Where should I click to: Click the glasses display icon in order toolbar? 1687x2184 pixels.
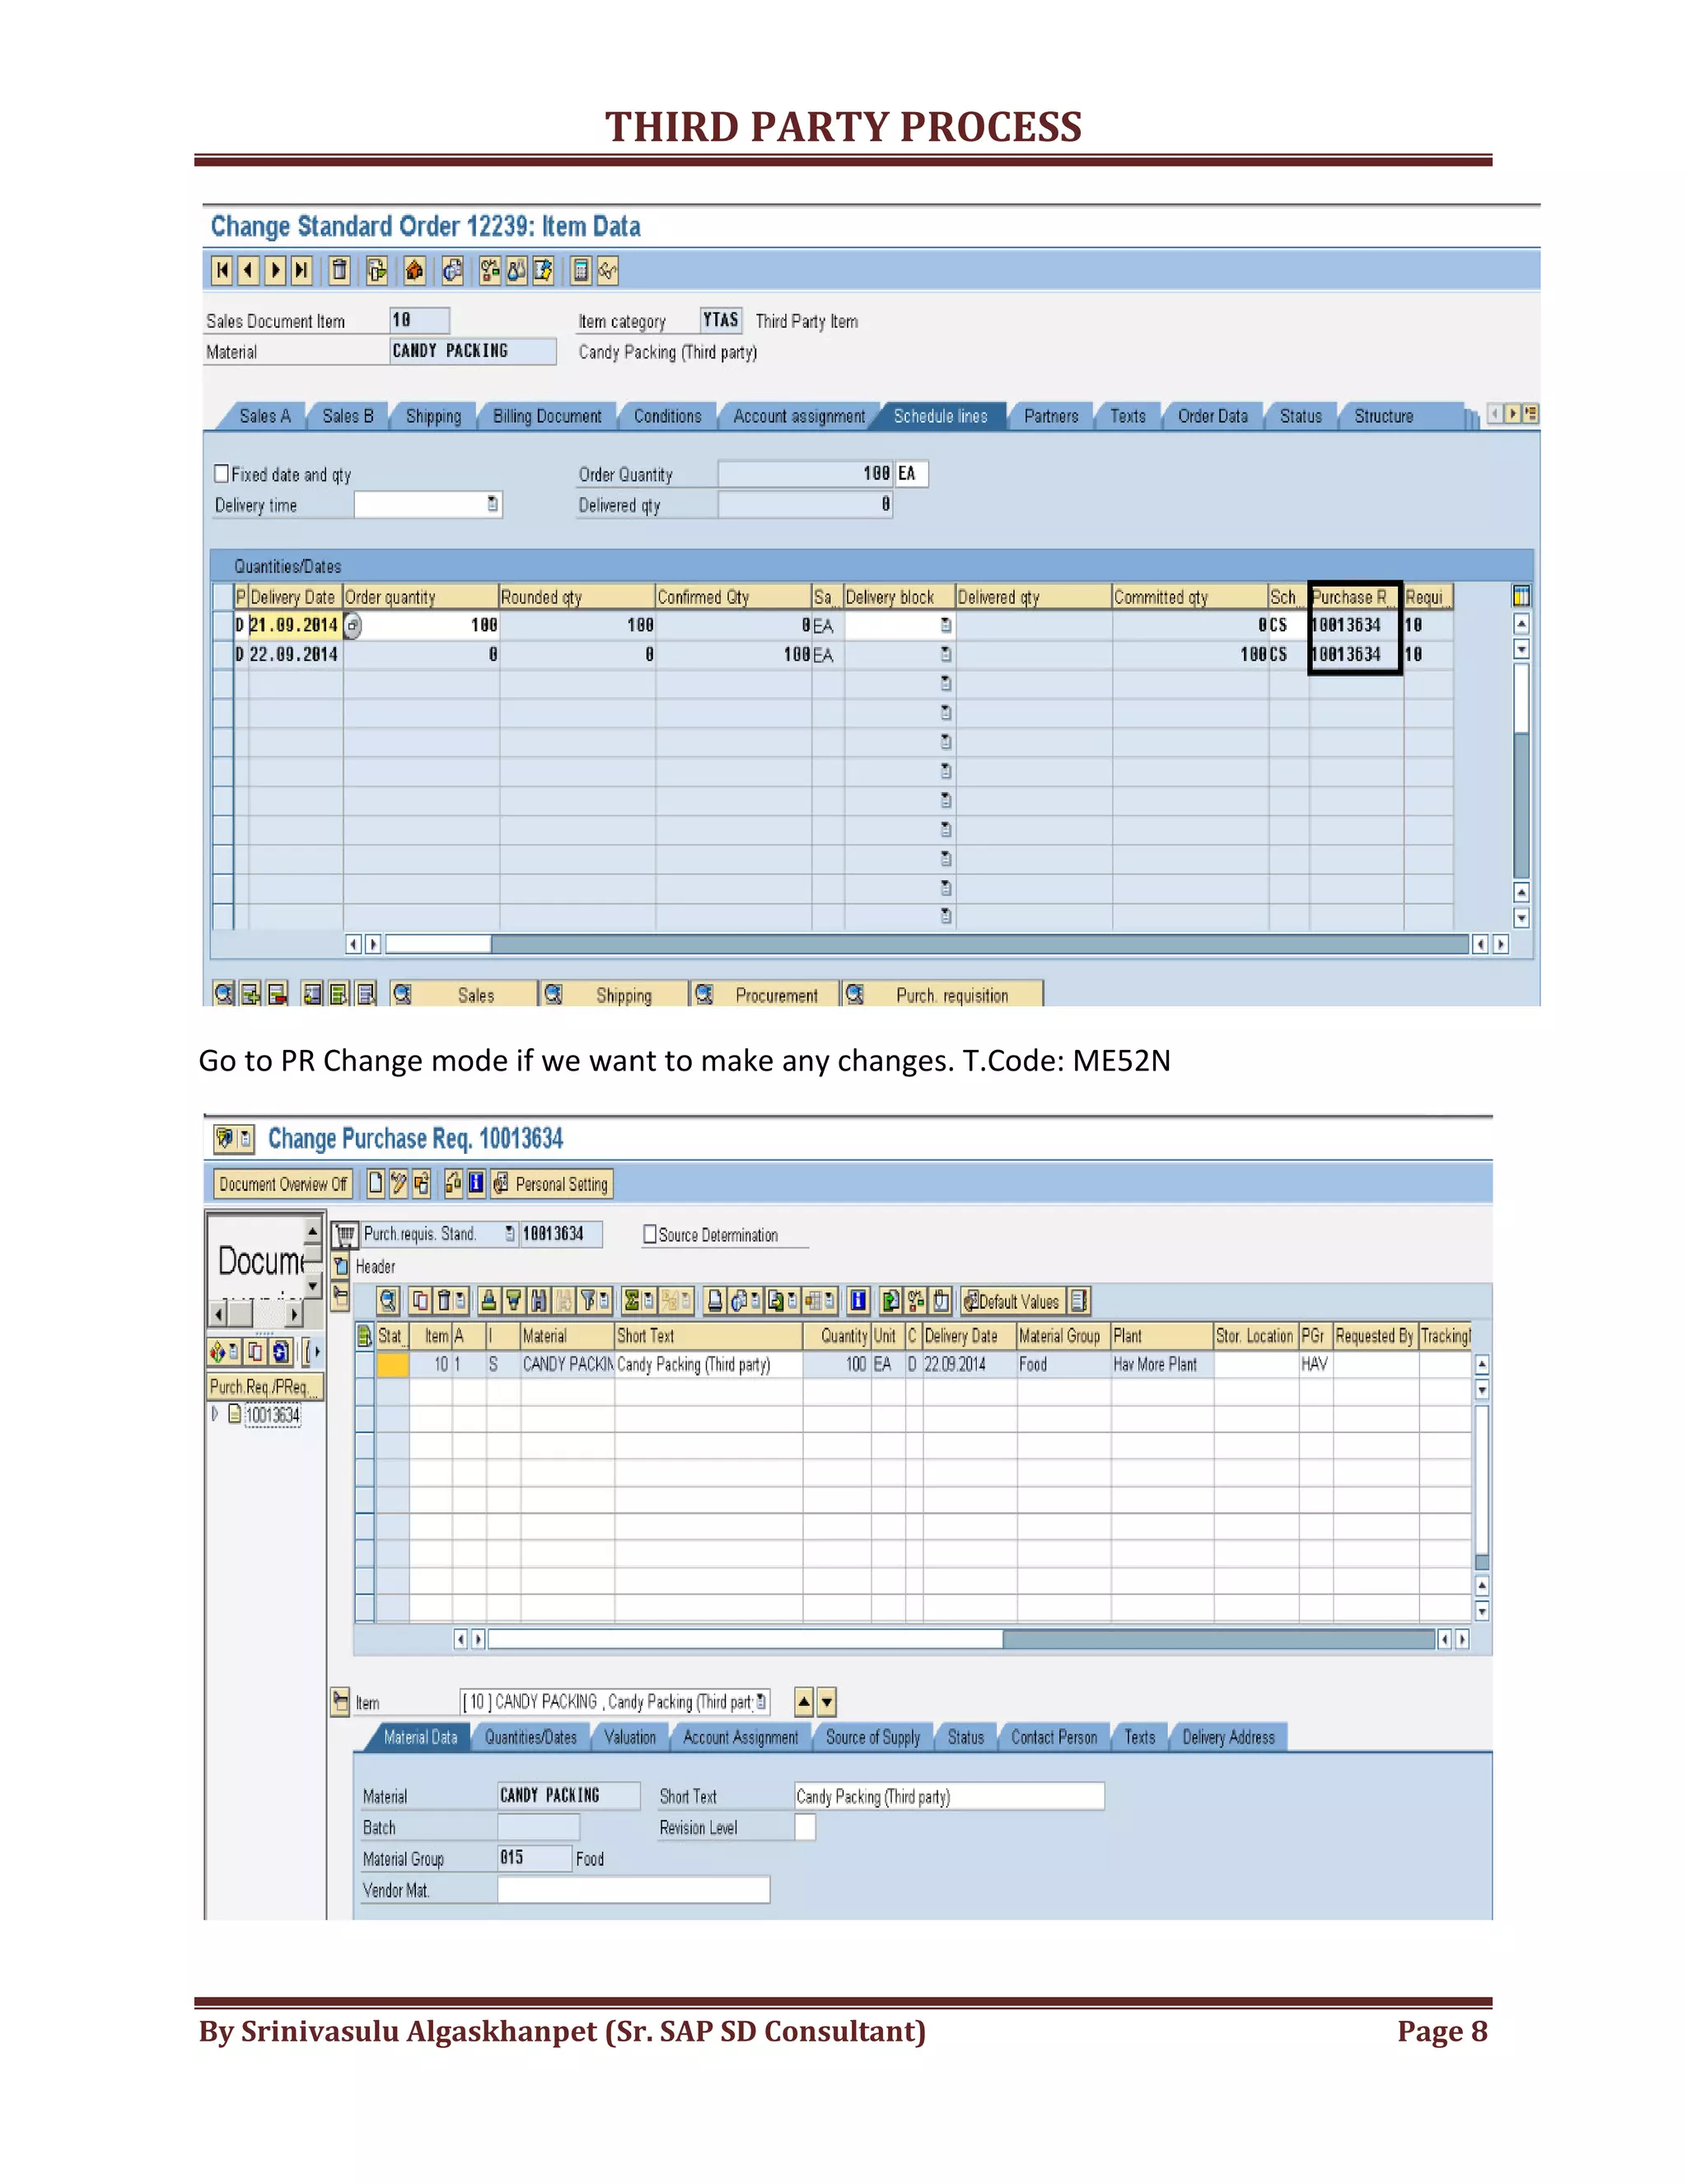pyautogui.click(x=608, y=270)
